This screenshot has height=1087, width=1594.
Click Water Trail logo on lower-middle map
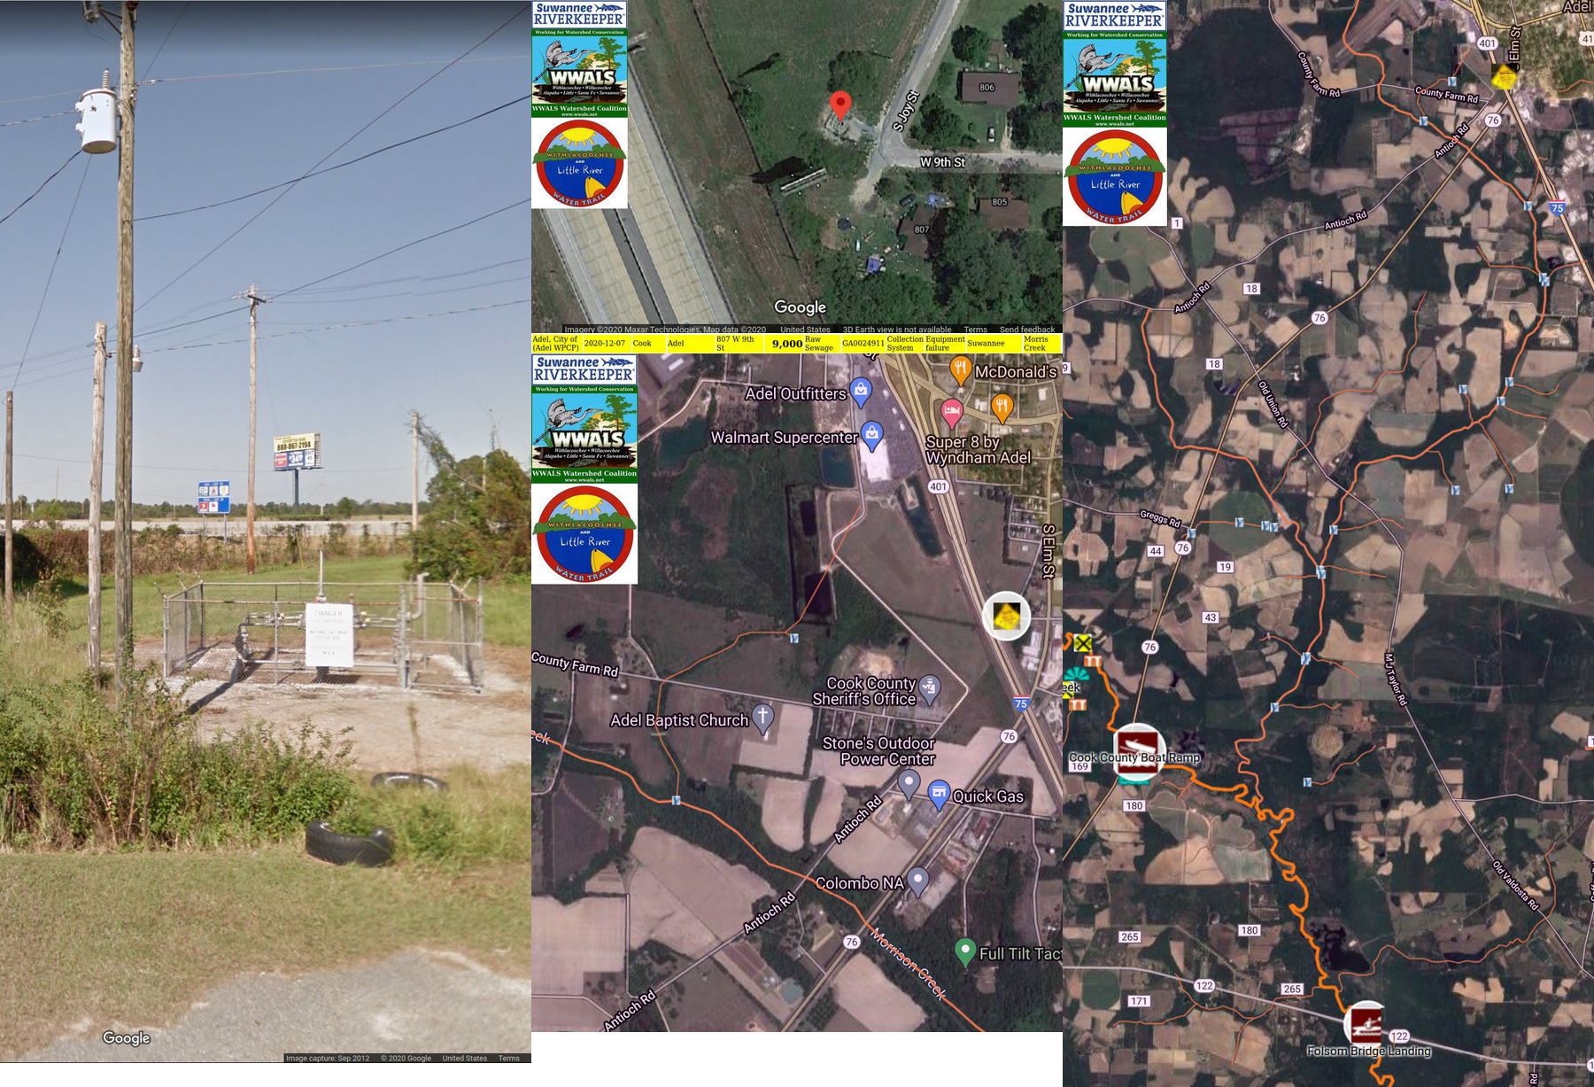[x=584, y=534]
